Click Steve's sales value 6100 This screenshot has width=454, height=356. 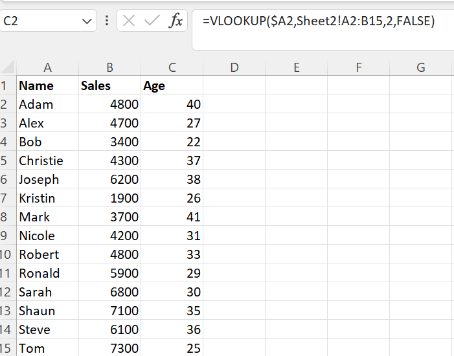click(109, 329)
